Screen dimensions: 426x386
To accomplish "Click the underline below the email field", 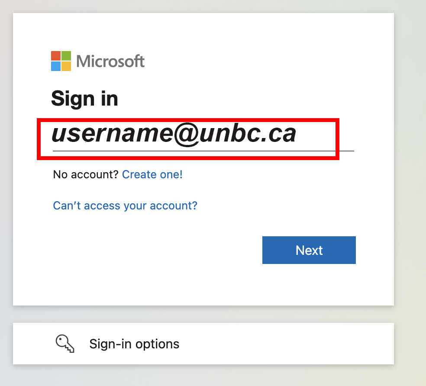I will tap(203, 151).
